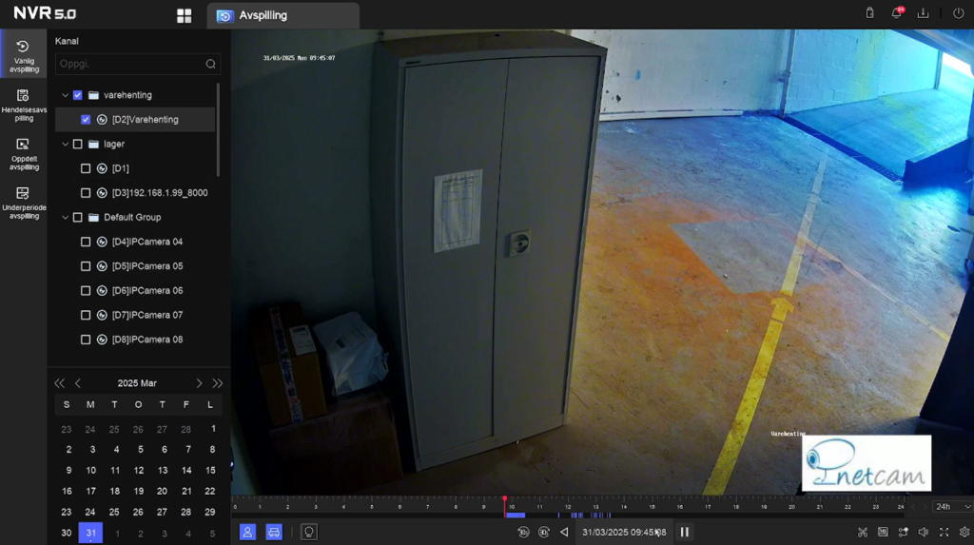Collapse the varehenting group
Image resolution: width=974 pixels, height=545 pixels.
point(65,95)
